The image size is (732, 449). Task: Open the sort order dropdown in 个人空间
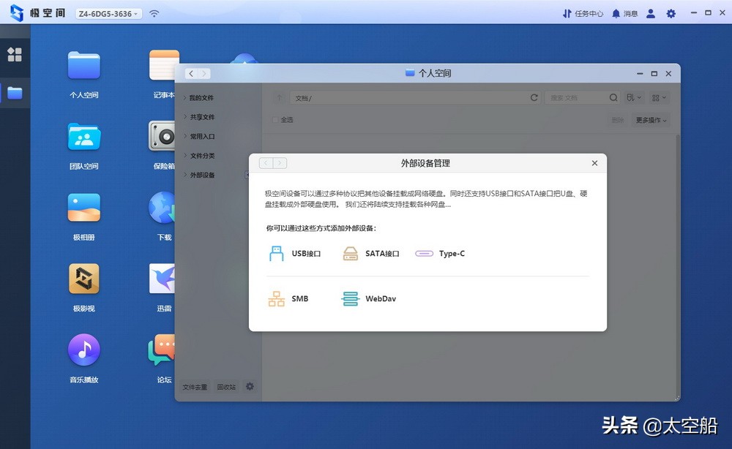[x=634, y=97]
